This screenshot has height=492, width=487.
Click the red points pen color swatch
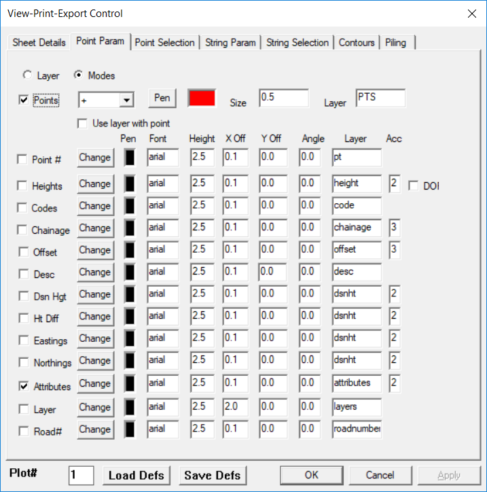202,98
